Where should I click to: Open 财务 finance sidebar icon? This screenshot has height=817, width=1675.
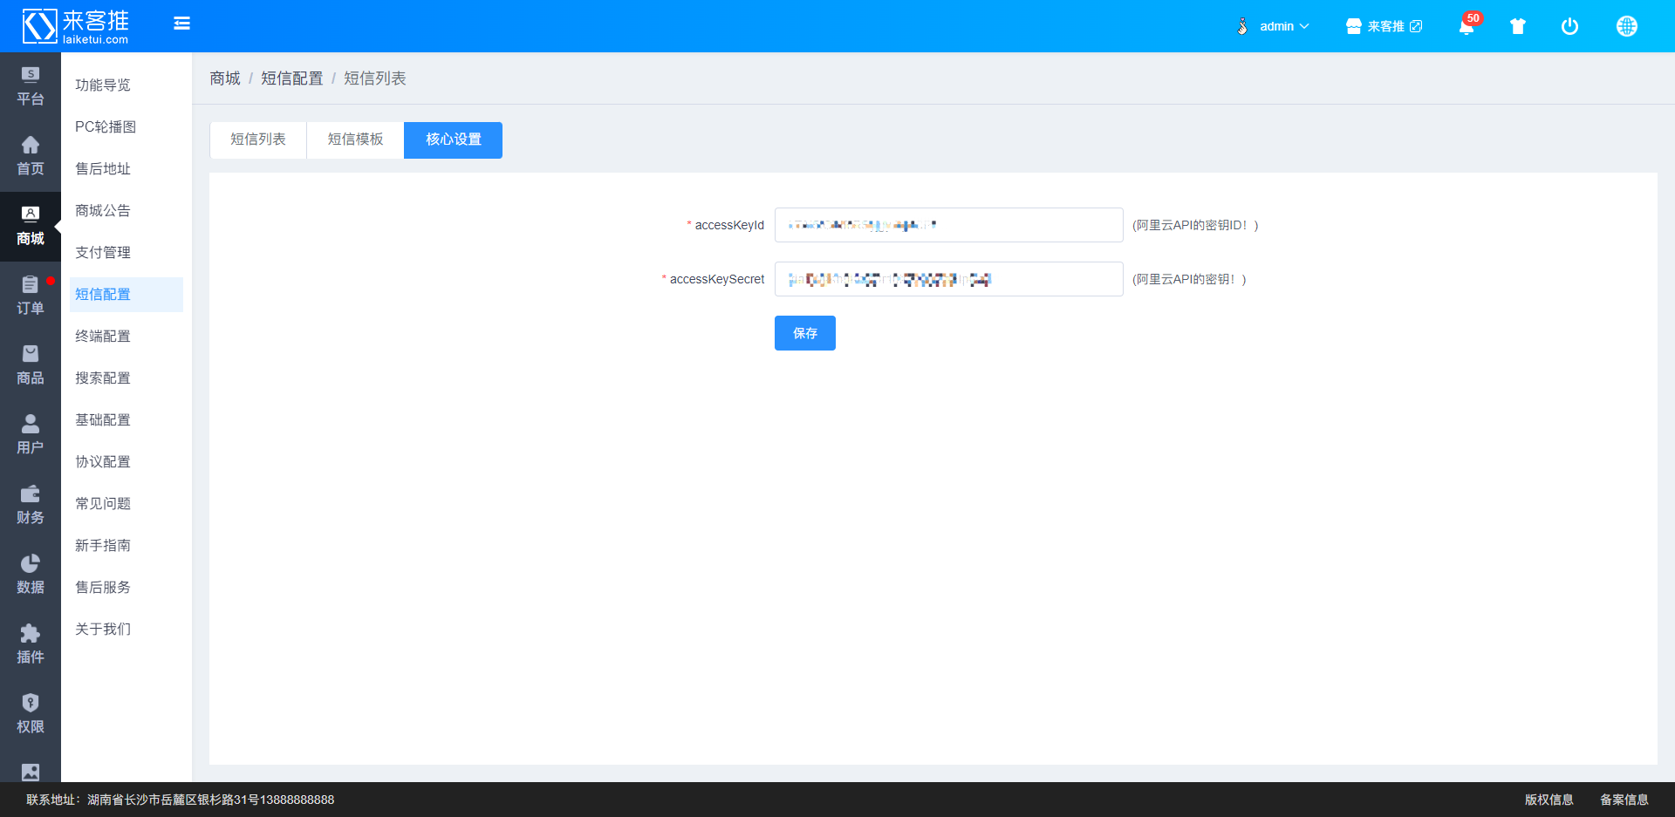click(x=31, y=506)
